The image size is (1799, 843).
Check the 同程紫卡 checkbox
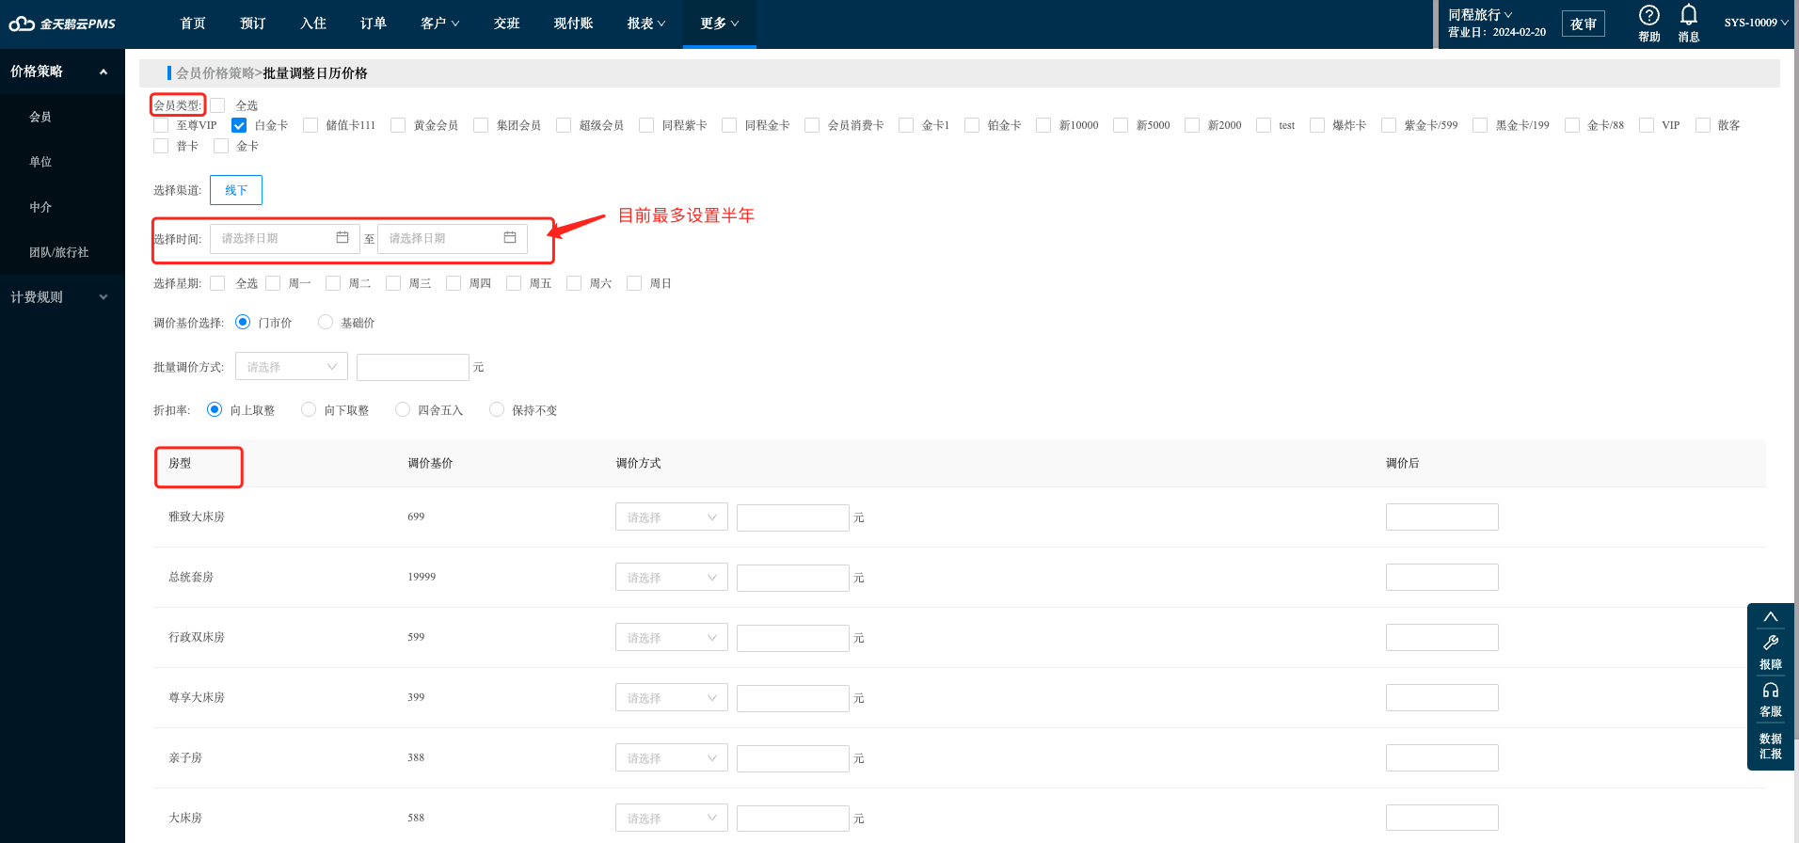(646, 125)
